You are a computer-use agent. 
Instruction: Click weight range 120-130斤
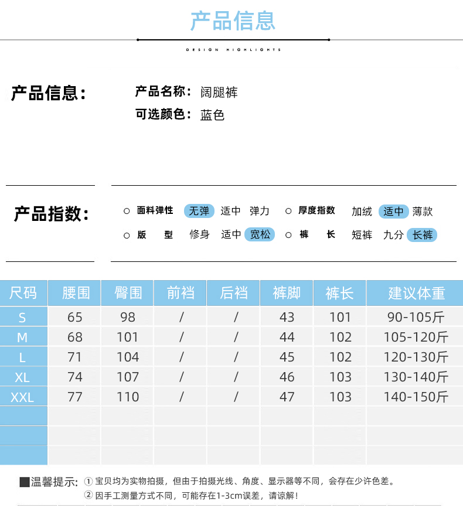pyautogui.click(x=416, y=357)
